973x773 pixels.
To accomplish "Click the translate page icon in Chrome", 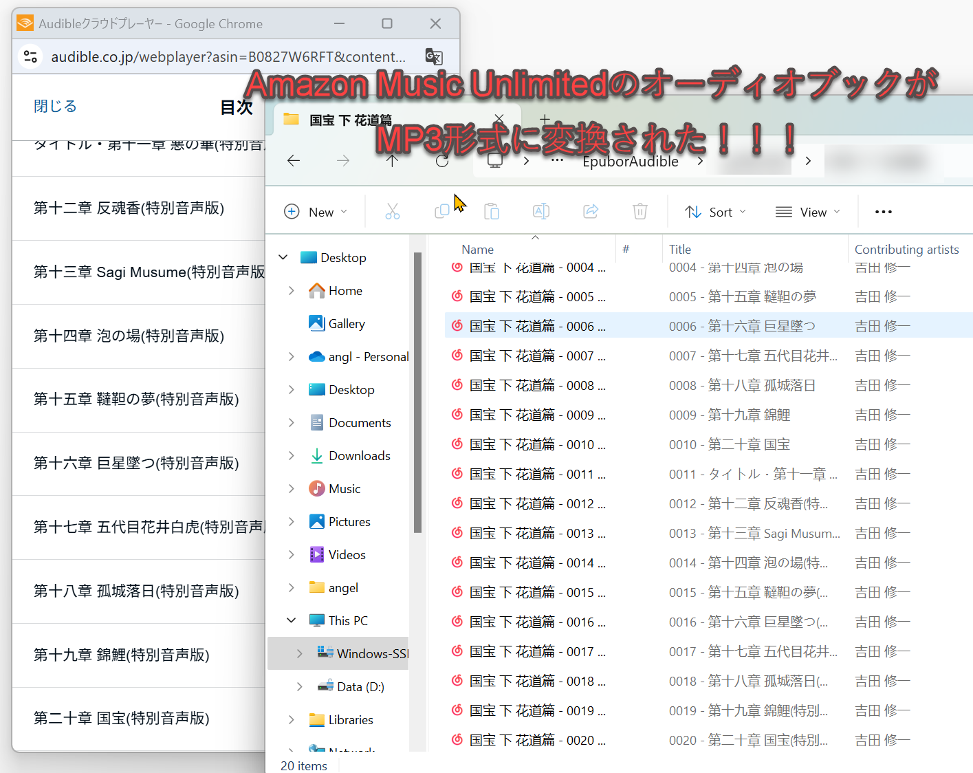I will 434,57.
